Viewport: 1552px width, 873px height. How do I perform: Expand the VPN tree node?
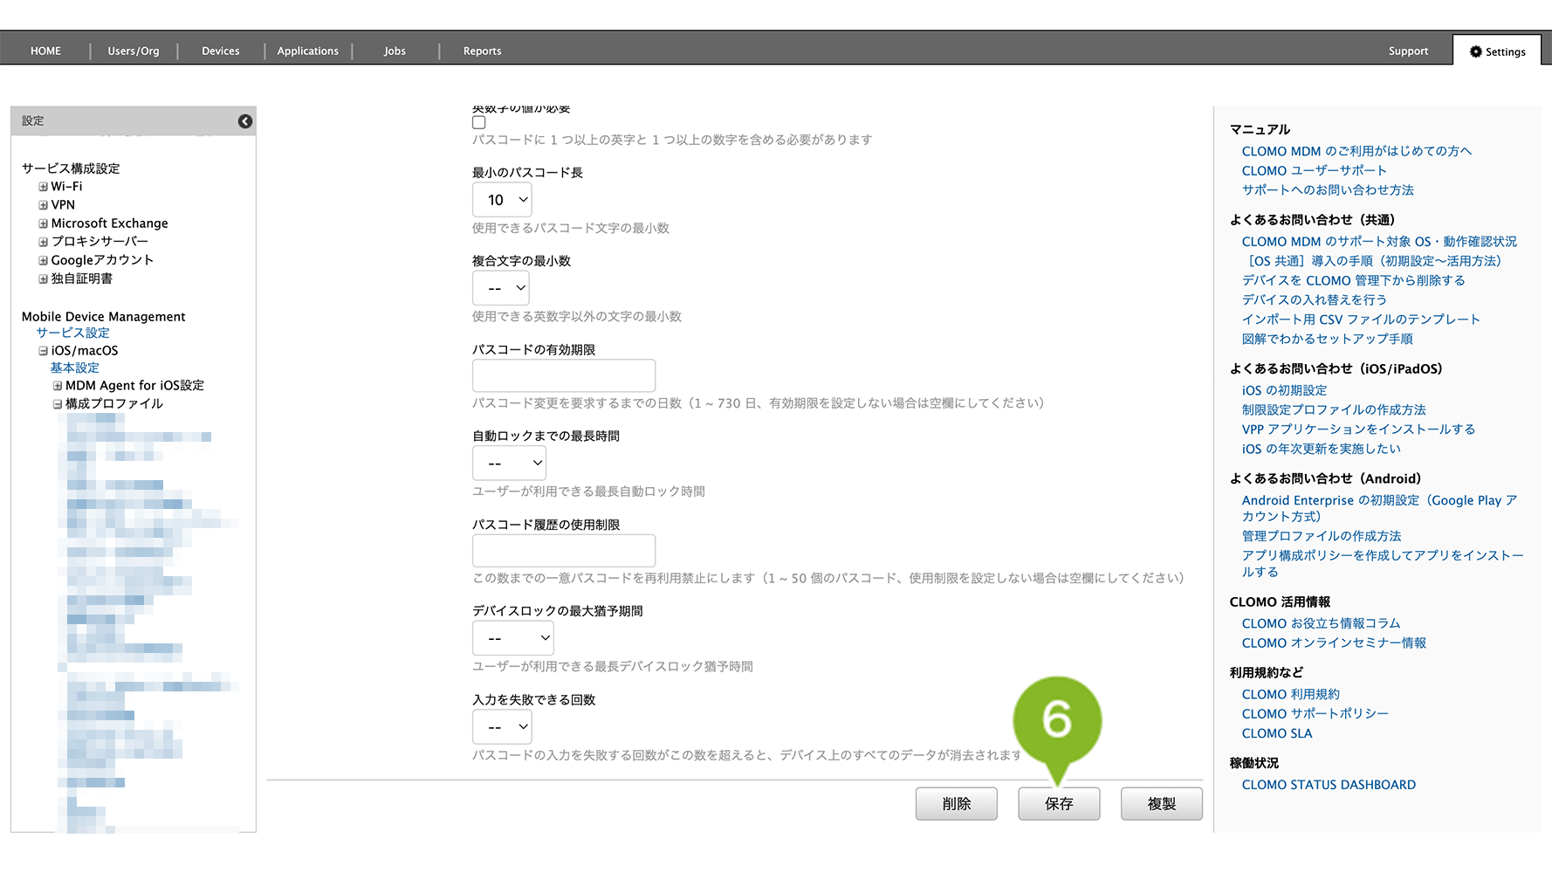43,205
